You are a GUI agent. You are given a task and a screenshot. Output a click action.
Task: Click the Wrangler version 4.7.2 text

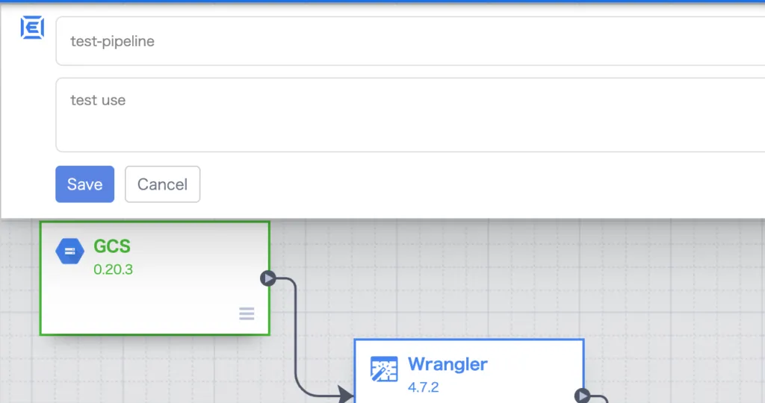424,387
